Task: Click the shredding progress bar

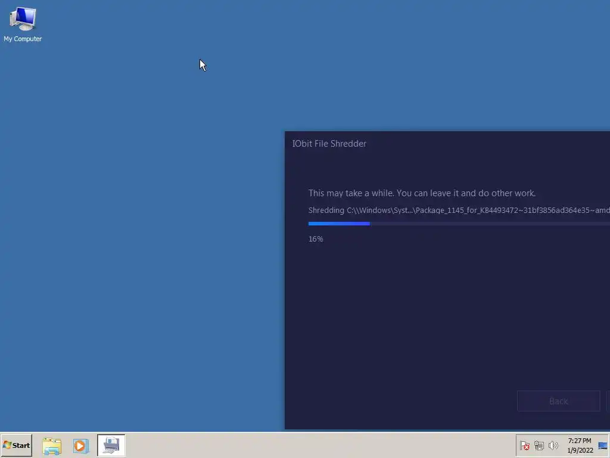Action: [x=459, y=224]
